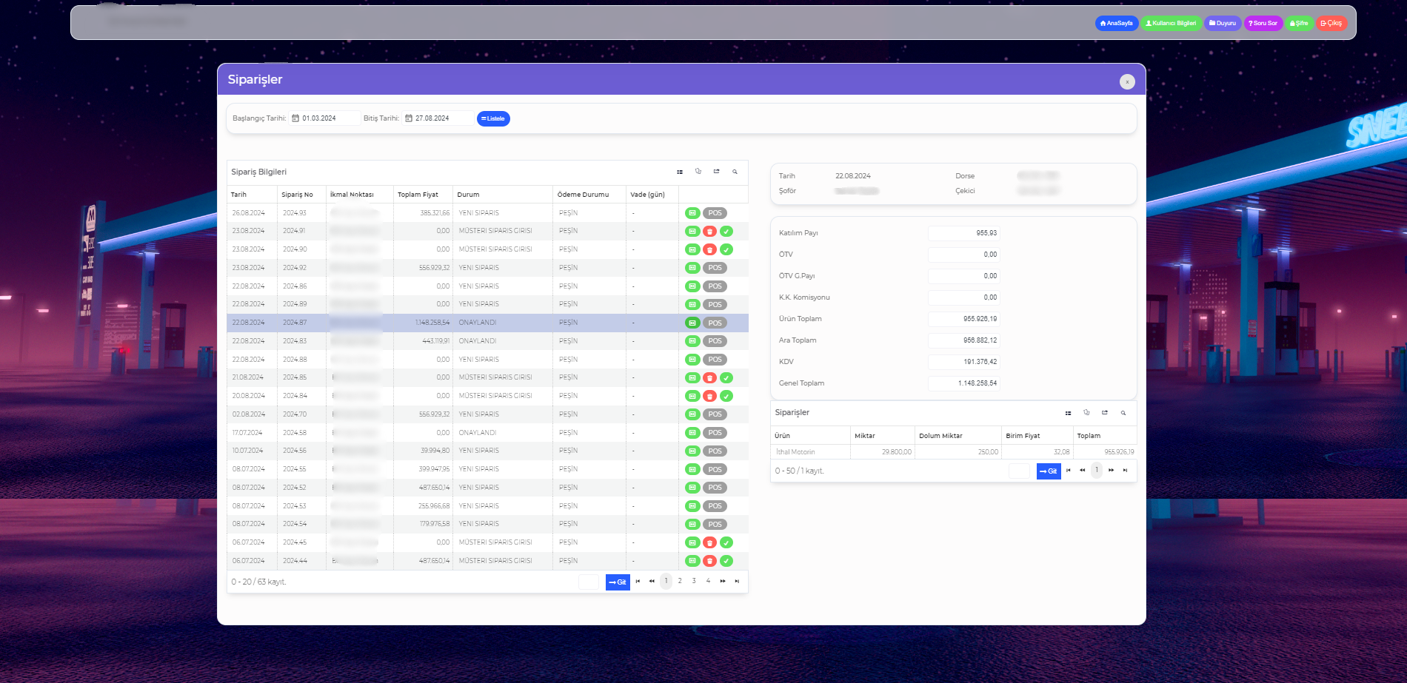Open the Bitiş Tarihi date picker
Viewport: 1407px width, 683px height.
tap(409, 118)
